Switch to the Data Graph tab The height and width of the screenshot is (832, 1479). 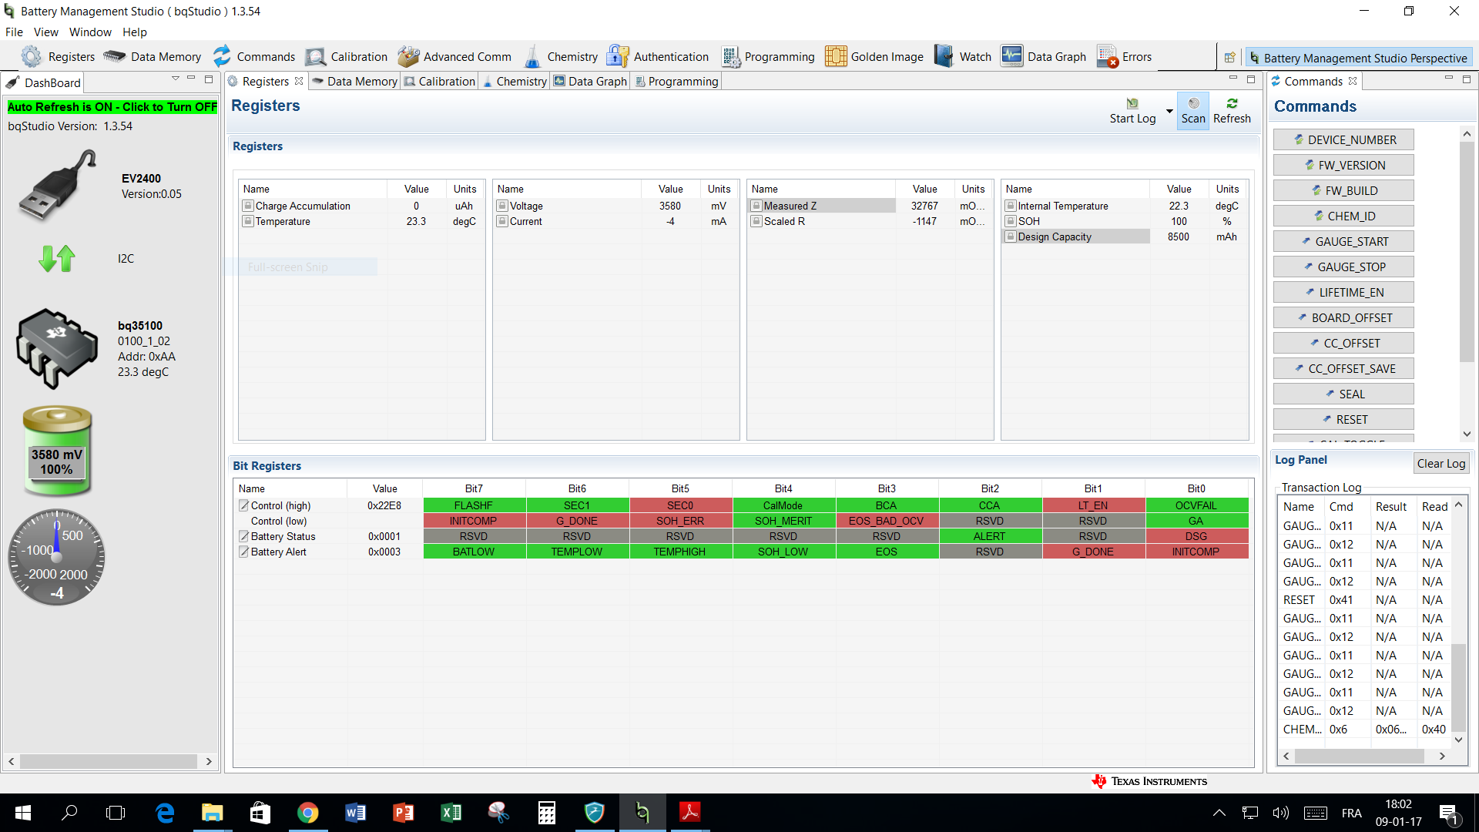pyautogui.click(x=590, y=82)
